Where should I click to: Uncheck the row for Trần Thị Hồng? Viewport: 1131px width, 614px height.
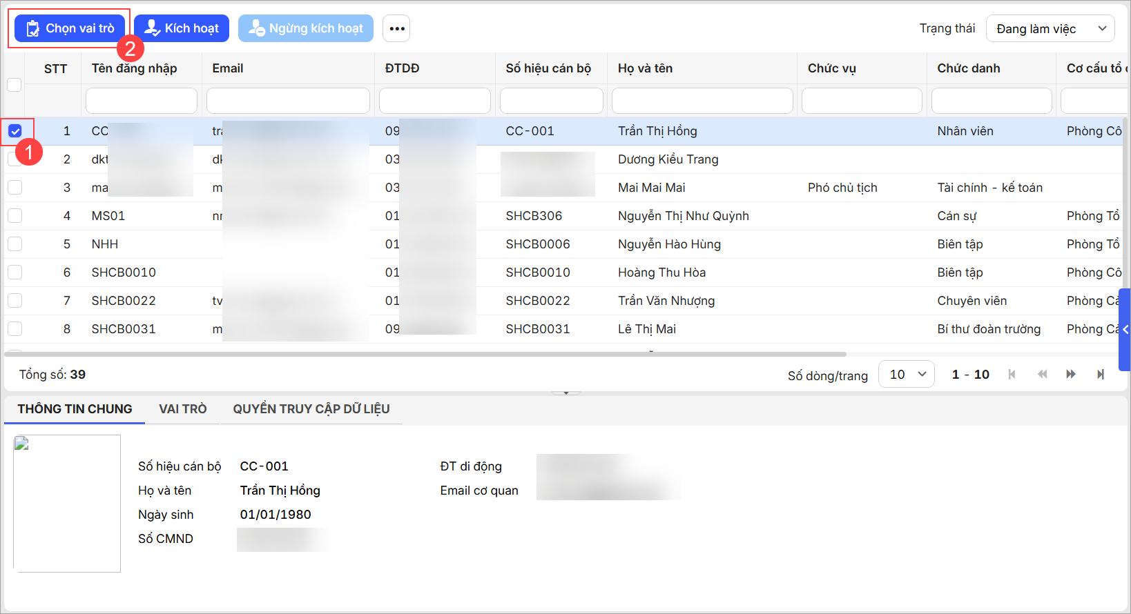click(x=15, y=131)
